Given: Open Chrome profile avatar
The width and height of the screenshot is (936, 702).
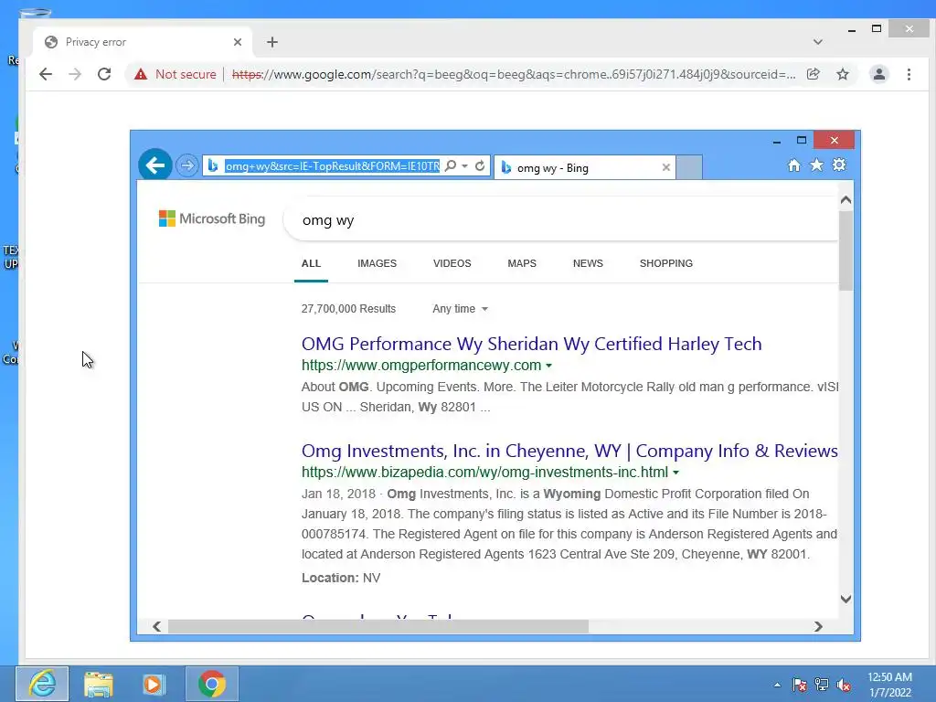Looking at the screenshot, I should click(x=879, y=74).
